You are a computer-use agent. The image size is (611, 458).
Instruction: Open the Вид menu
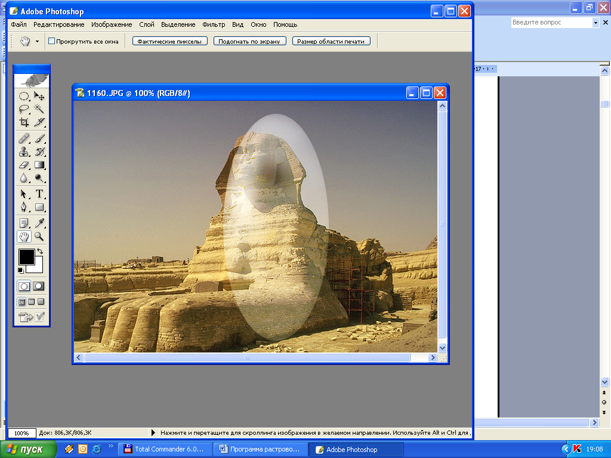tap(237, 24)
